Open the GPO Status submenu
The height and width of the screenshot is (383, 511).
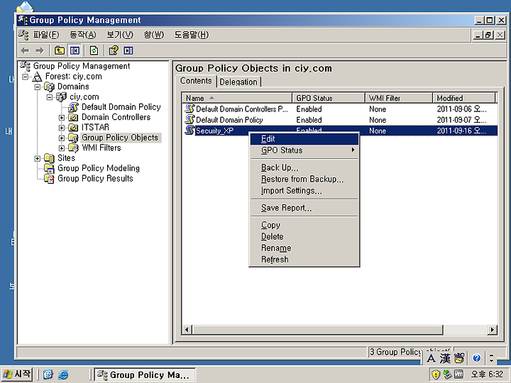[304, 150]
